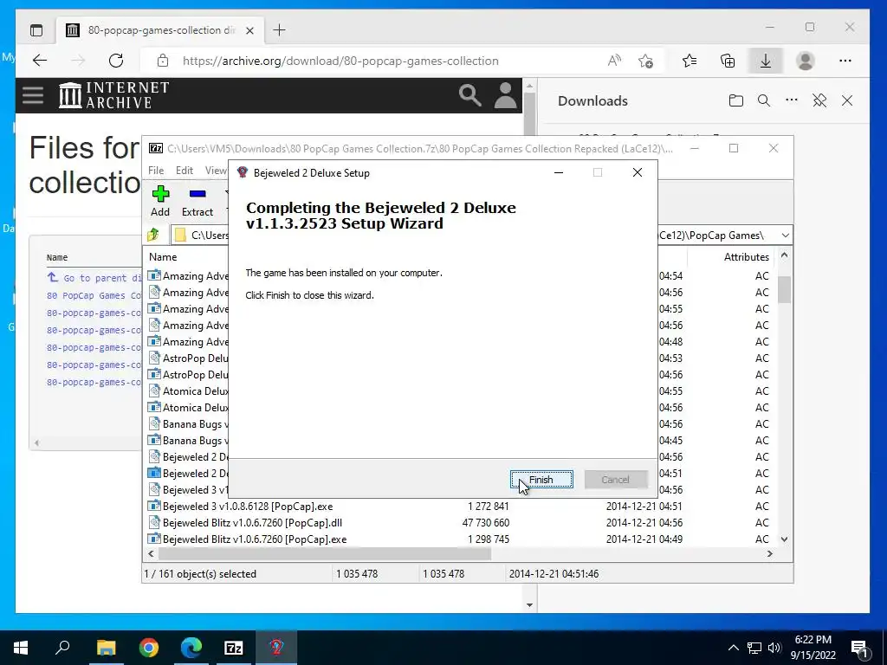Viewport: 887px width, 665px height.
Task: Go up one folder in 7-Zip
Action: (x=152, y=235)
